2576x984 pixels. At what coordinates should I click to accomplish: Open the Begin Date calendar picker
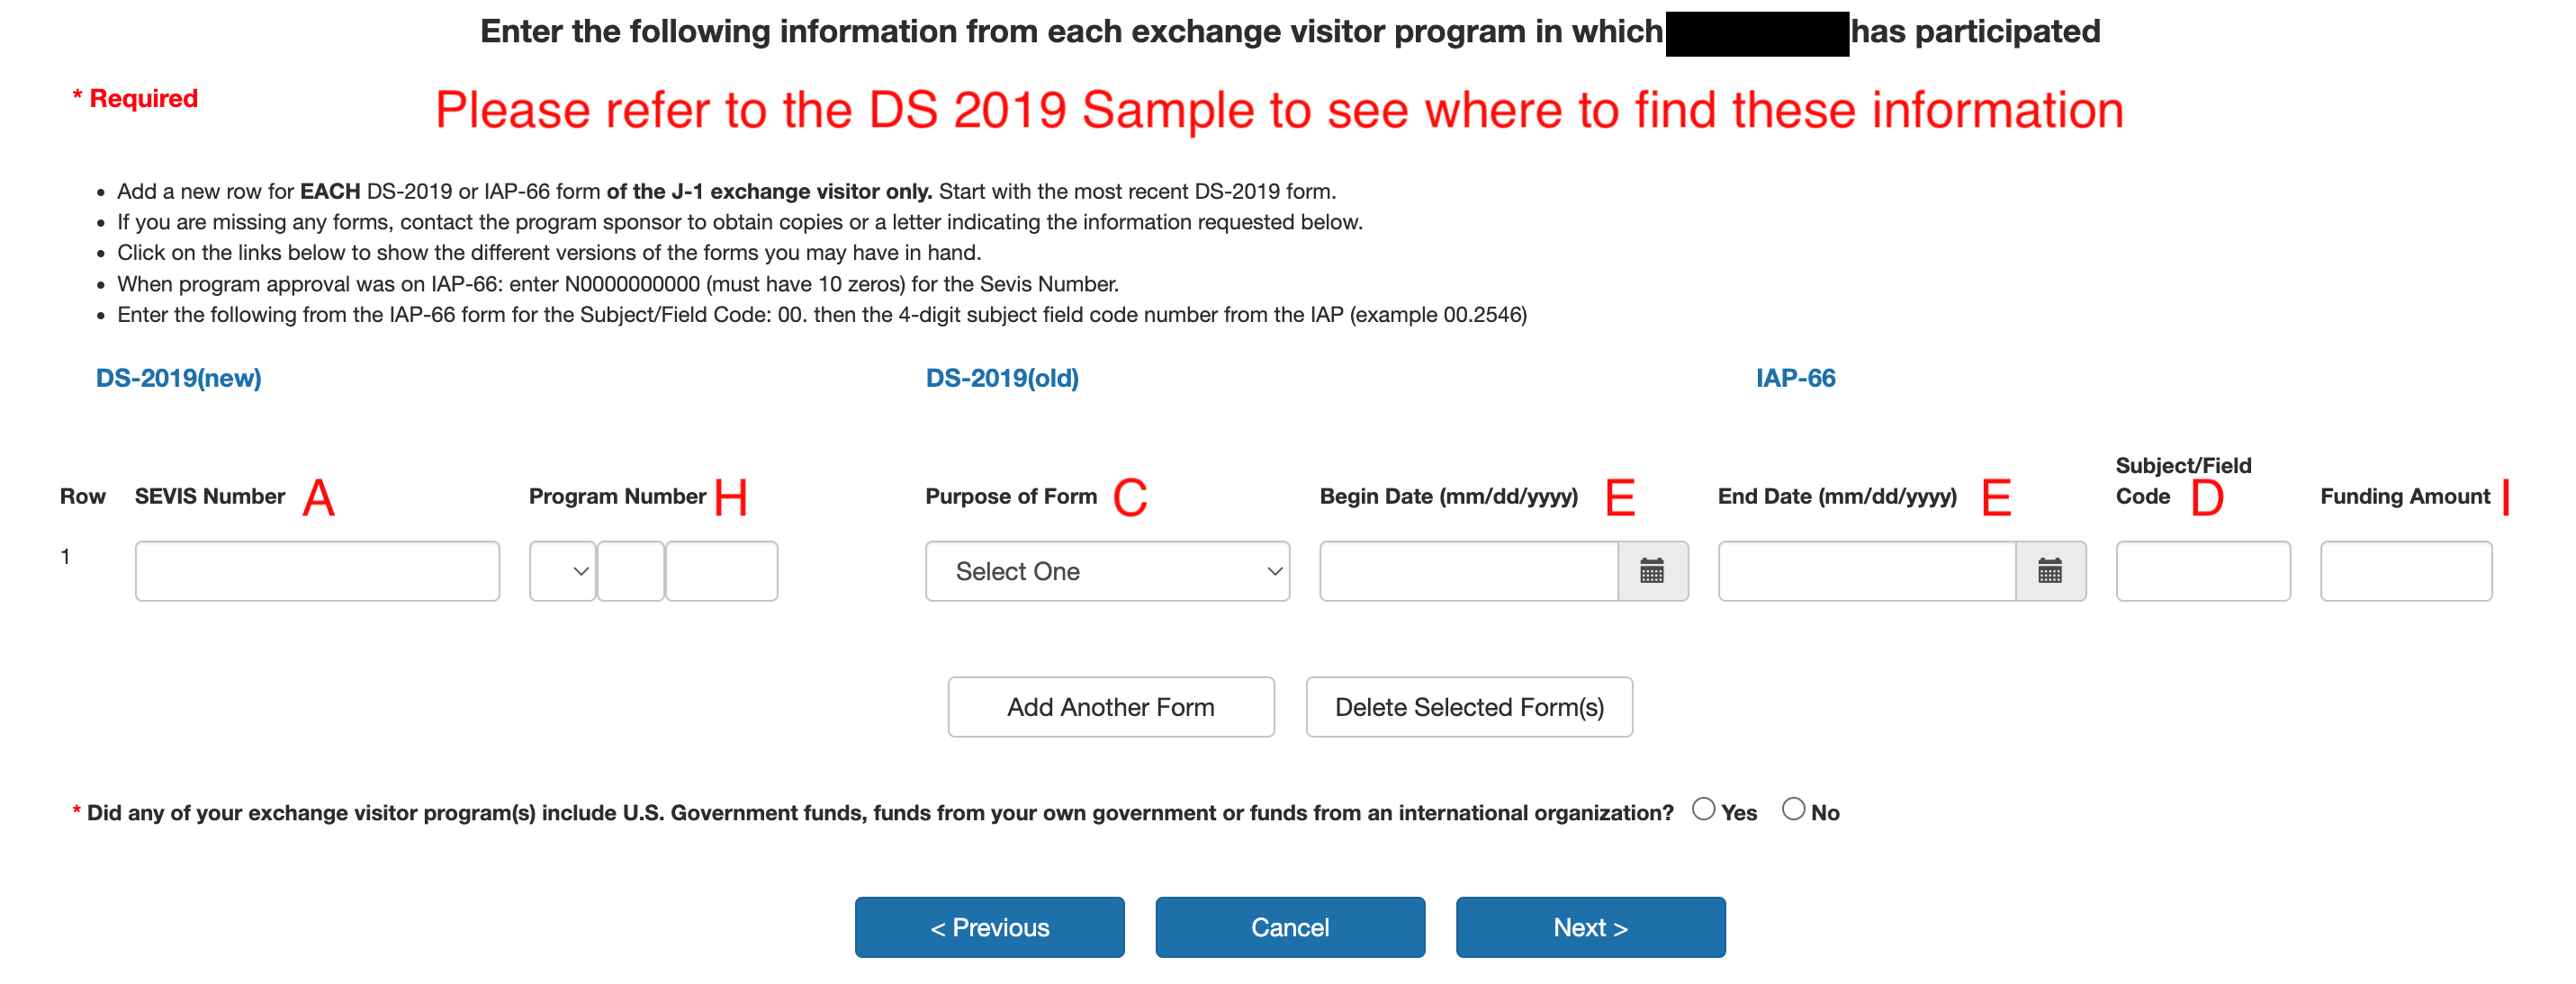point(1651,571)
